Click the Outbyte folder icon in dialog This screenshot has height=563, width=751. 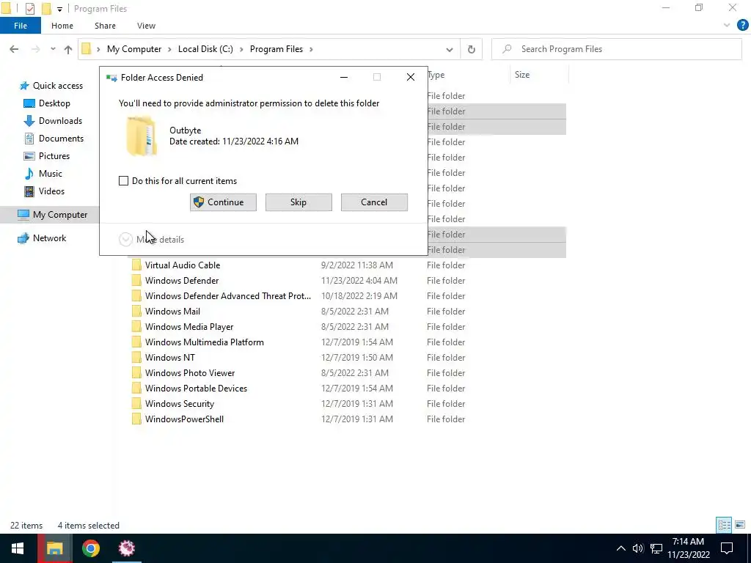[142, 136]
